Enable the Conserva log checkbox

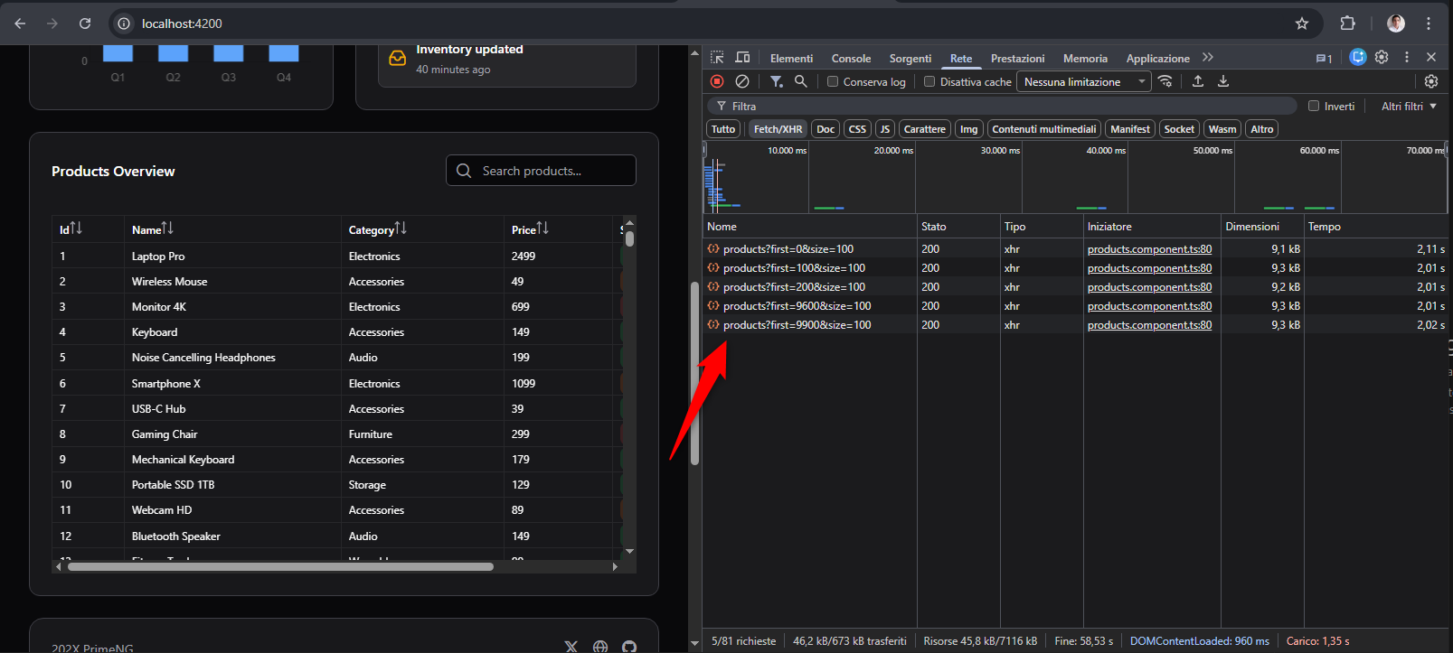[x=833, y=81]
